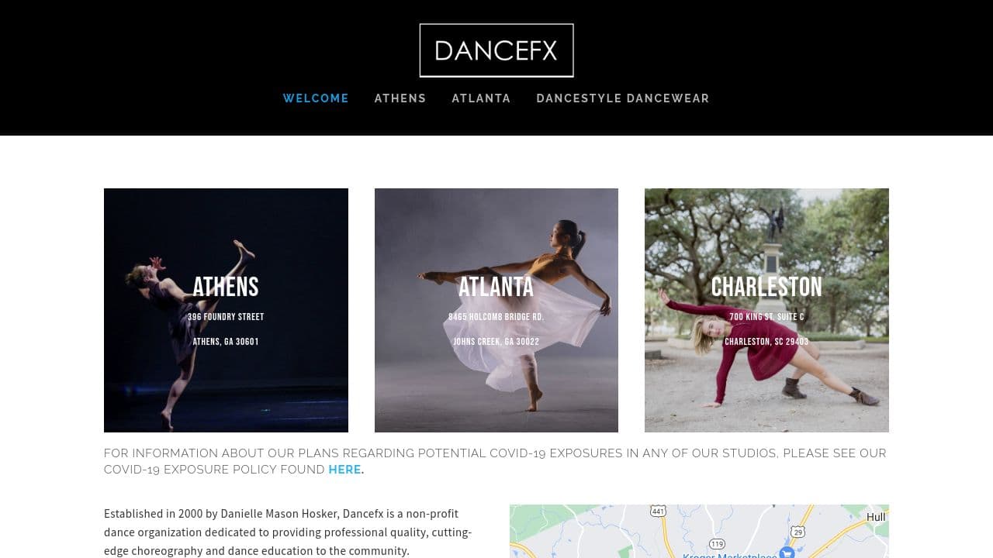Click the Kroger Marketplace shopping cart marker
The image size is (993, 558).
[787, 553]
